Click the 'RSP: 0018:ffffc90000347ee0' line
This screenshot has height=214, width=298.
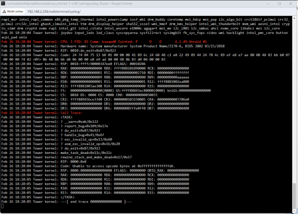point(73,64)
